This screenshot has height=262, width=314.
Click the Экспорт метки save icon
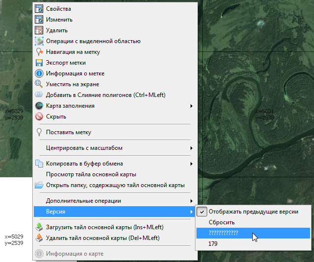(x=39, y=63)
